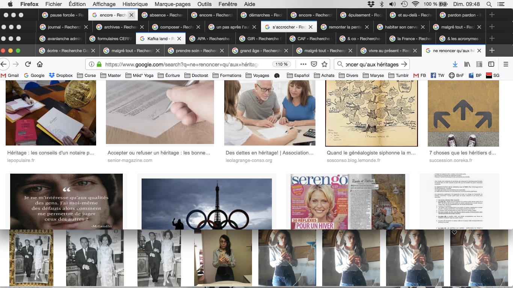
Task: Open the Historique menu
Action: tap(136, 4)
